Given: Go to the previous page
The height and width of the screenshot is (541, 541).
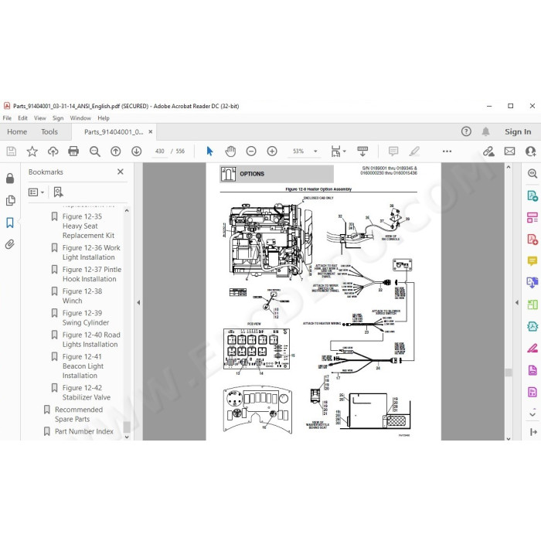Looking at the screenshot, I should [116, 151].
